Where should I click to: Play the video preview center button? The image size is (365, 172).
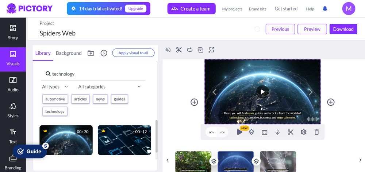262,92
